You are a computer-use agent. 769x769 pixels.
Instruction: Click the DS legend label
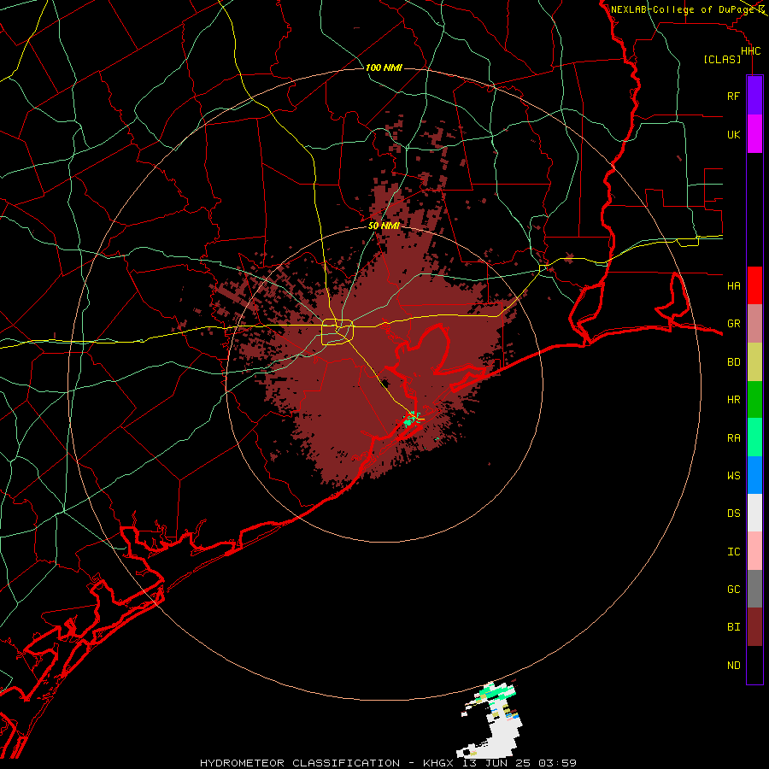[733, 514]
